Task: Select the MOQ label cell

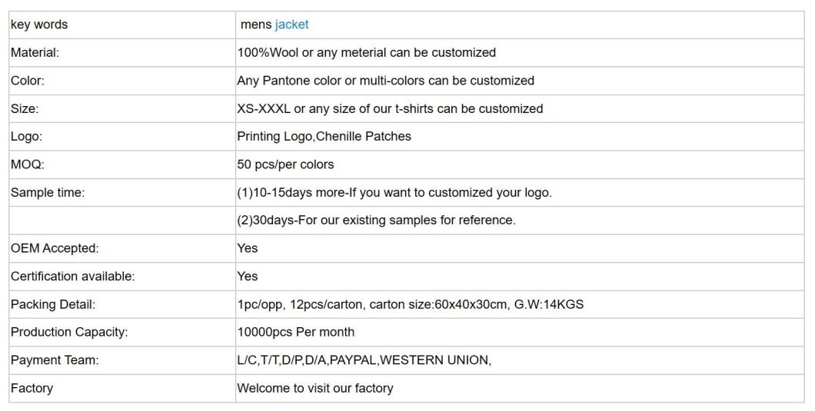Action: tap(122, 164)
